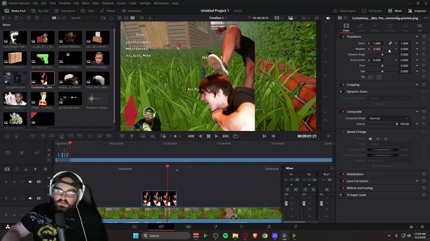Adjust the Opacity slider handle
Viewport: 430px width, 241px height.
click(397, 124)
